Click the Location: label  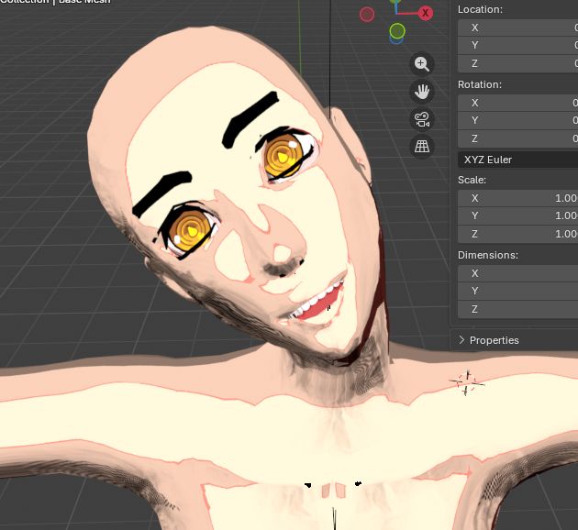480,9
